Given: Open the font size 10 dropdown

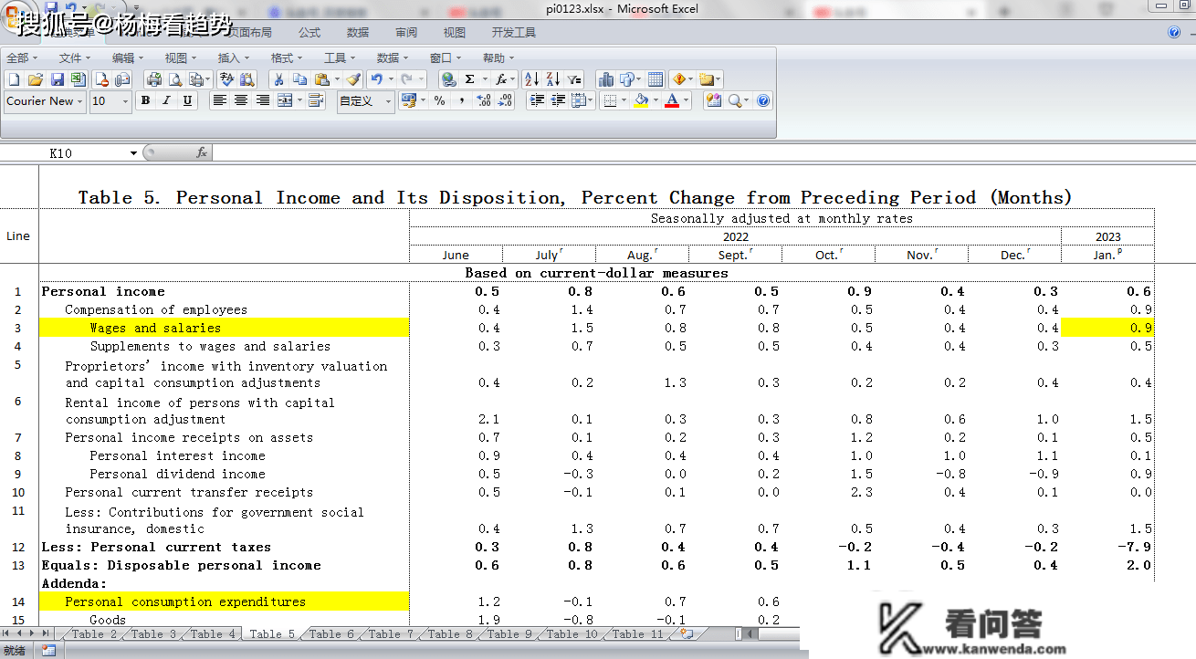Looking at the screenshot, I should coord(125,100).
